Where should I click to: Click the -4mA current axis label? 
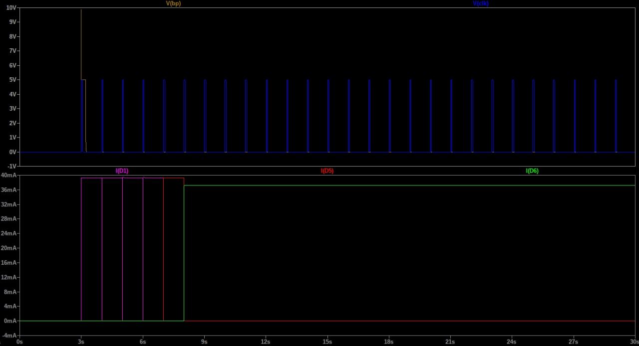pos(9,336)
